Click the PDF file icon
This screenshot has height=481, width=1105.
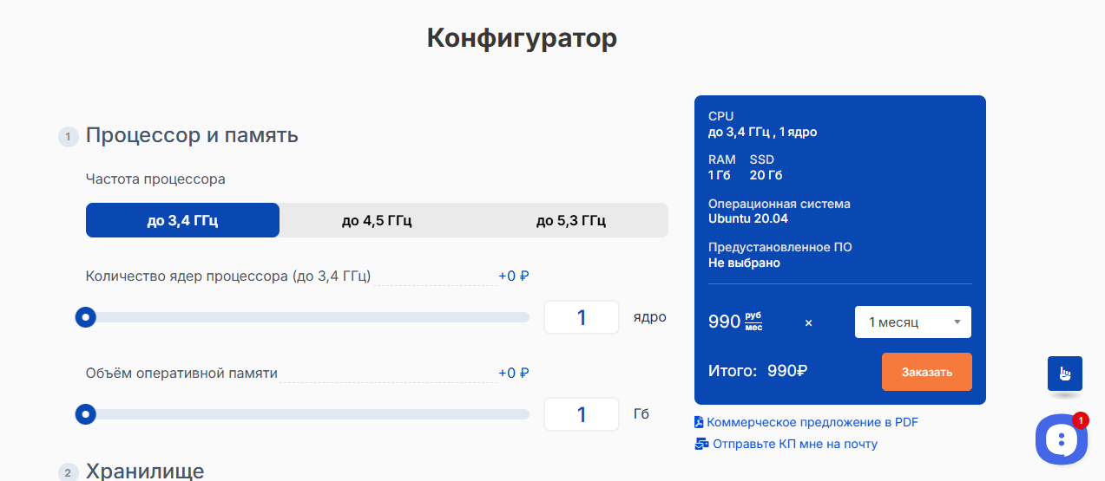pyautogui.click(x=700, y=423)
